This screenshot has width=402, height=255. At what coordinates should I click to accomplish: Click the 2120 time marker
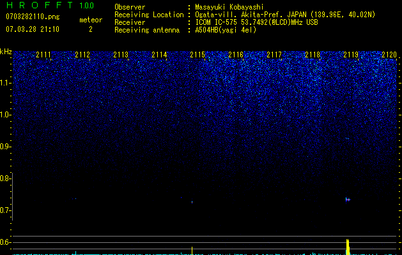(x=389, y=55)
